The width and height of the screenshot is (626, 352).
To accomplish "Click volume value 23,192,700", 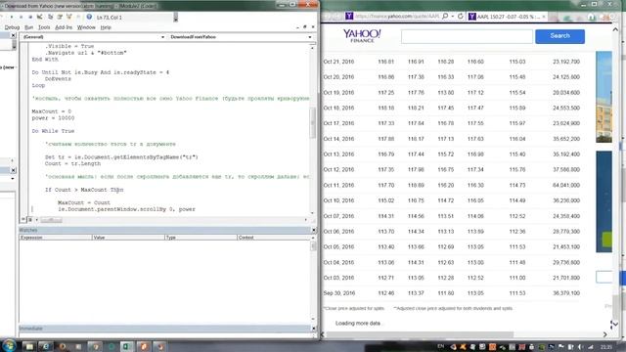I will (566, 62).
